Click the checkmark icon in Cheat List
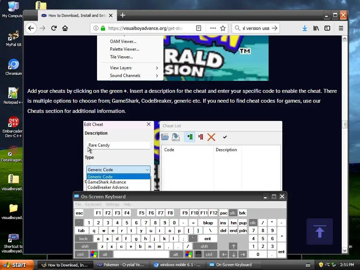The height and width of the screenshot is (270, 360). (x=225, y=137)
